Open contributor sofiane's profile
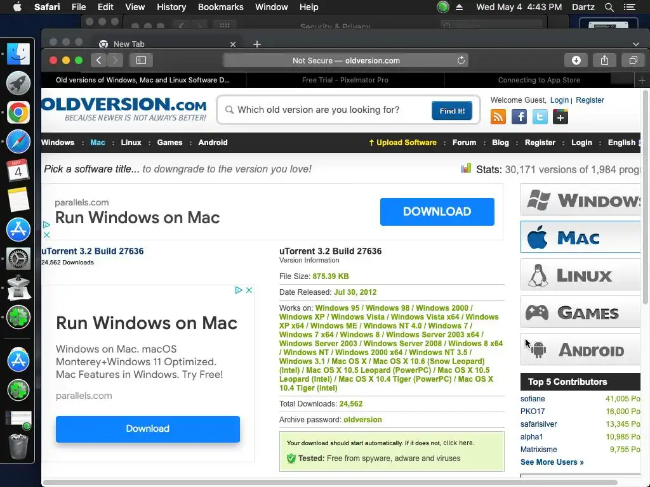The height and width of the screenshot is (487, 650). (x=533, y=399)
